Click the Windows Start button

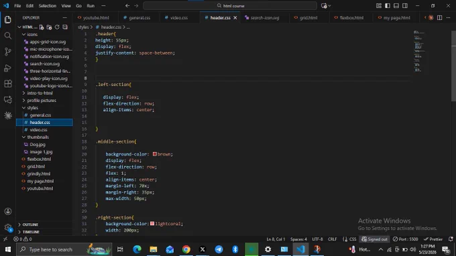click(8, 249)
